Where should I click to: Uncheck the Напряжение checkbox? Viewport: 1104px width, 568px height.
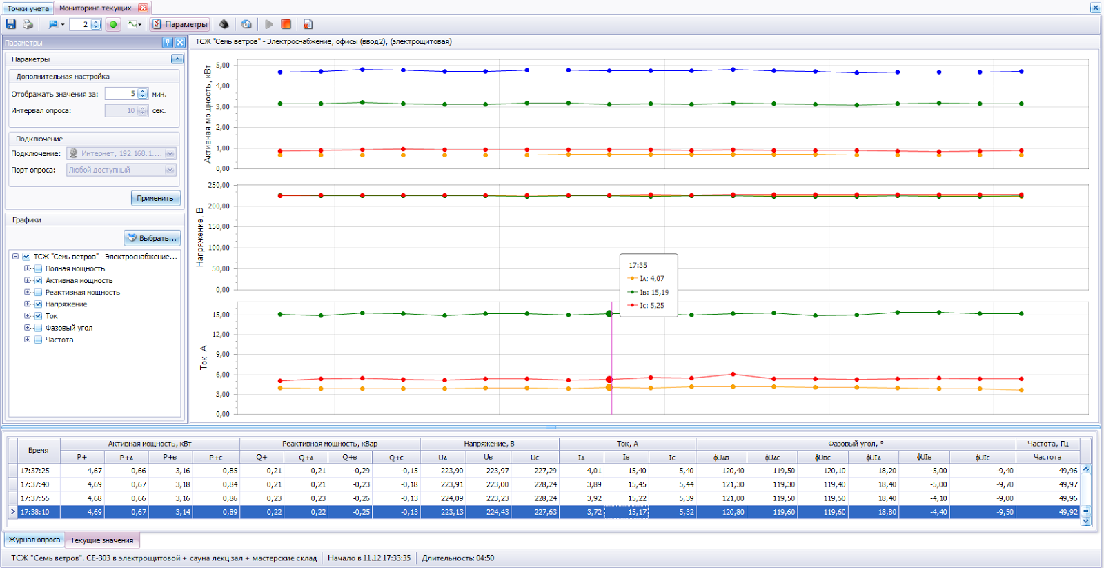(39, 304)
